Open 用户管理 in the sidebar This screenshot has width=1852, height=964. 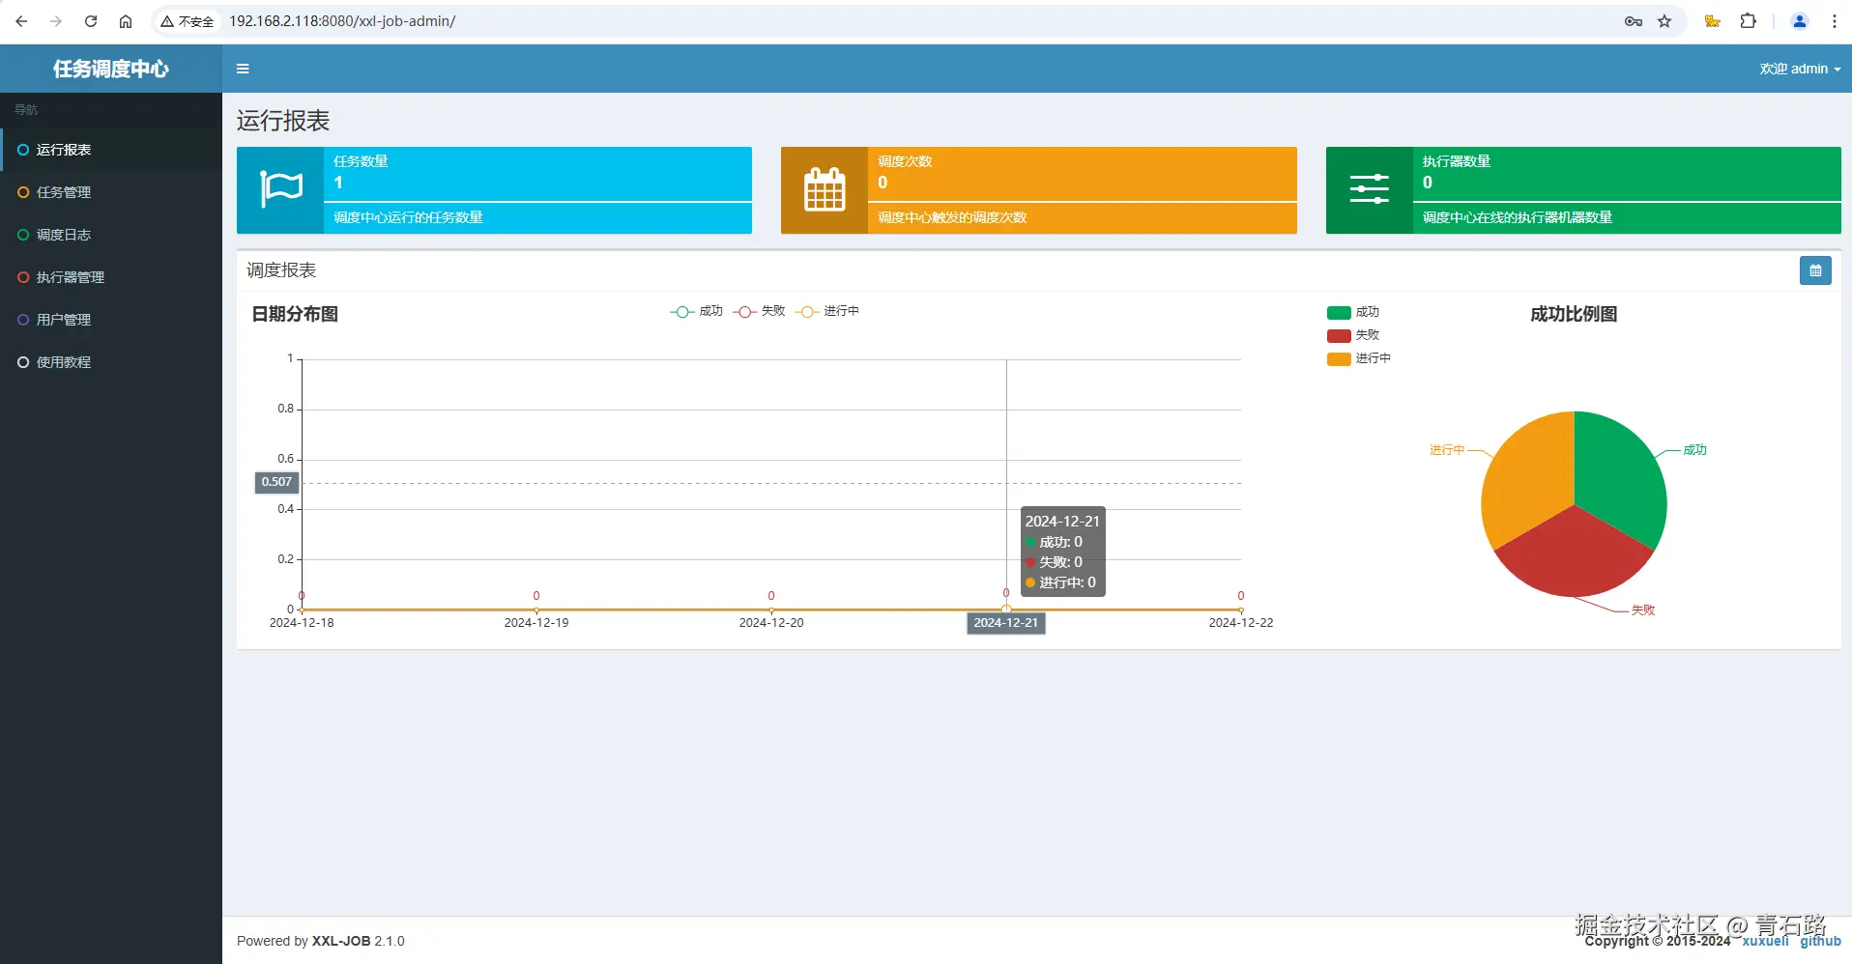coord(111,320)
